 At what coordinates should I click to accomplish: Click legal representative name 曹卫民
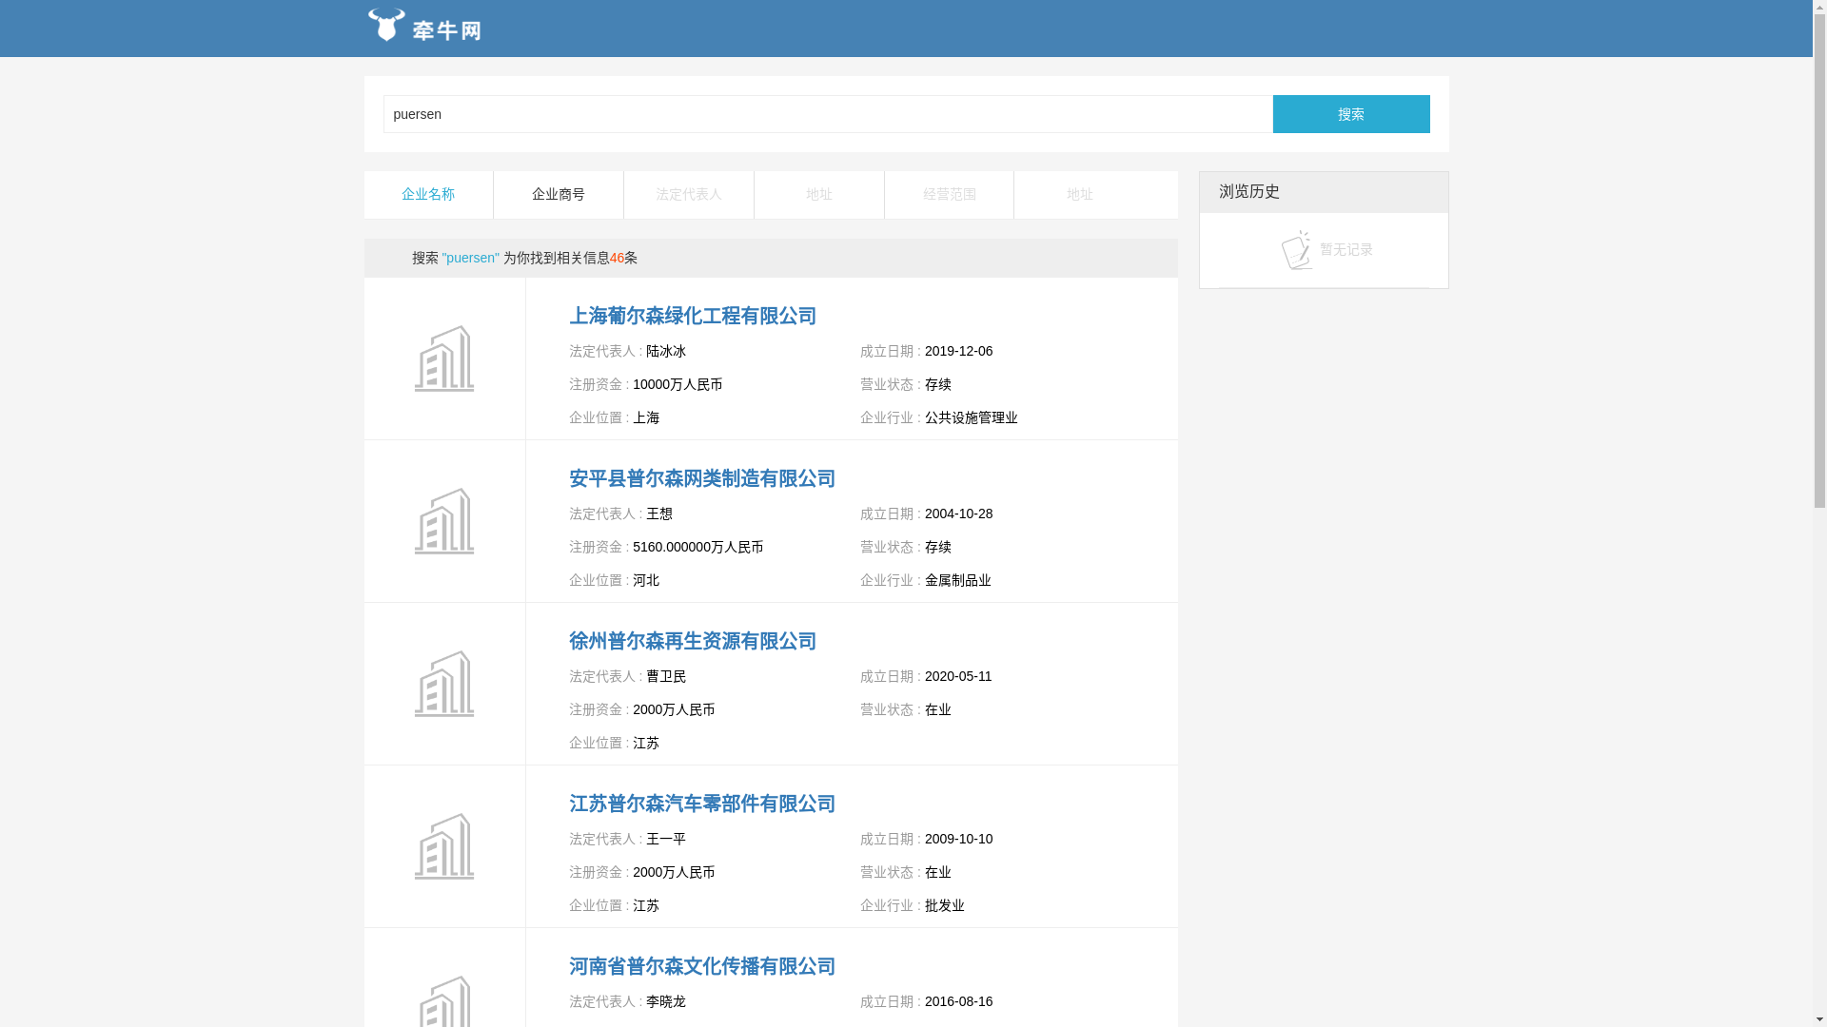point(666,676)
